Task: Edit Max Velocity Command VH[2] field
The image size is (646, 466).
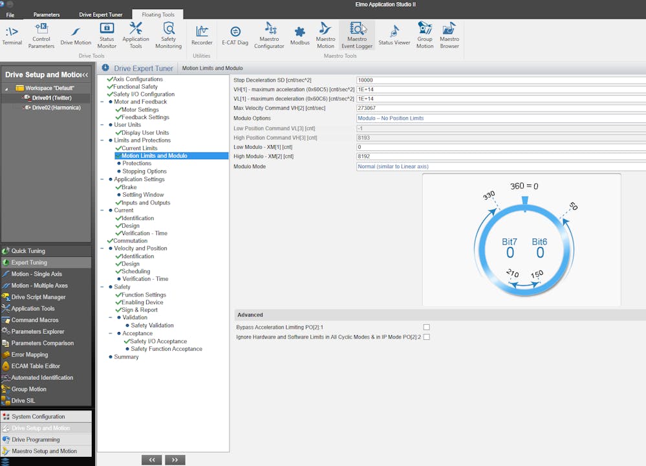Action: [x=501, y=108]
